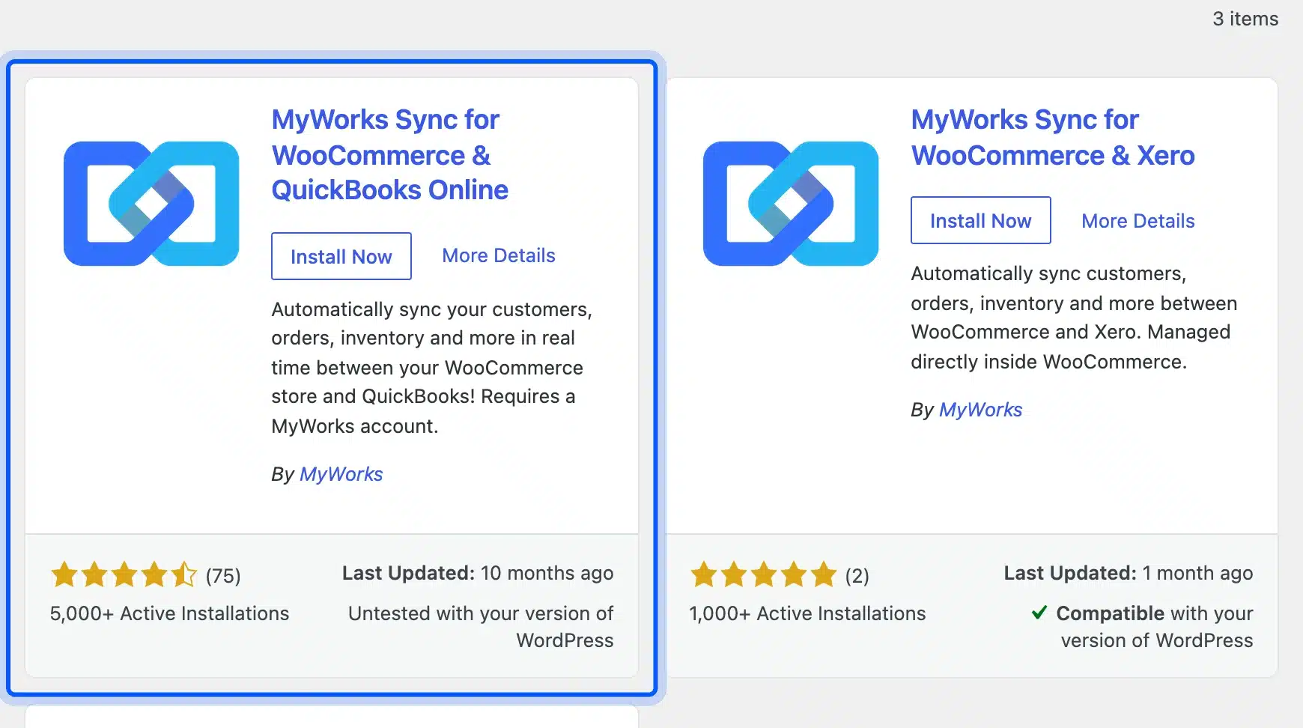Click the MyWorks Xero plugin logo
Screen dimensions: 1303x728
(791, 204)
